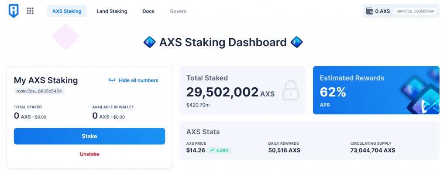Click the padlock icon in Total Staked
447x176 pixels.
pyautogui.click(x=291, y=91)
